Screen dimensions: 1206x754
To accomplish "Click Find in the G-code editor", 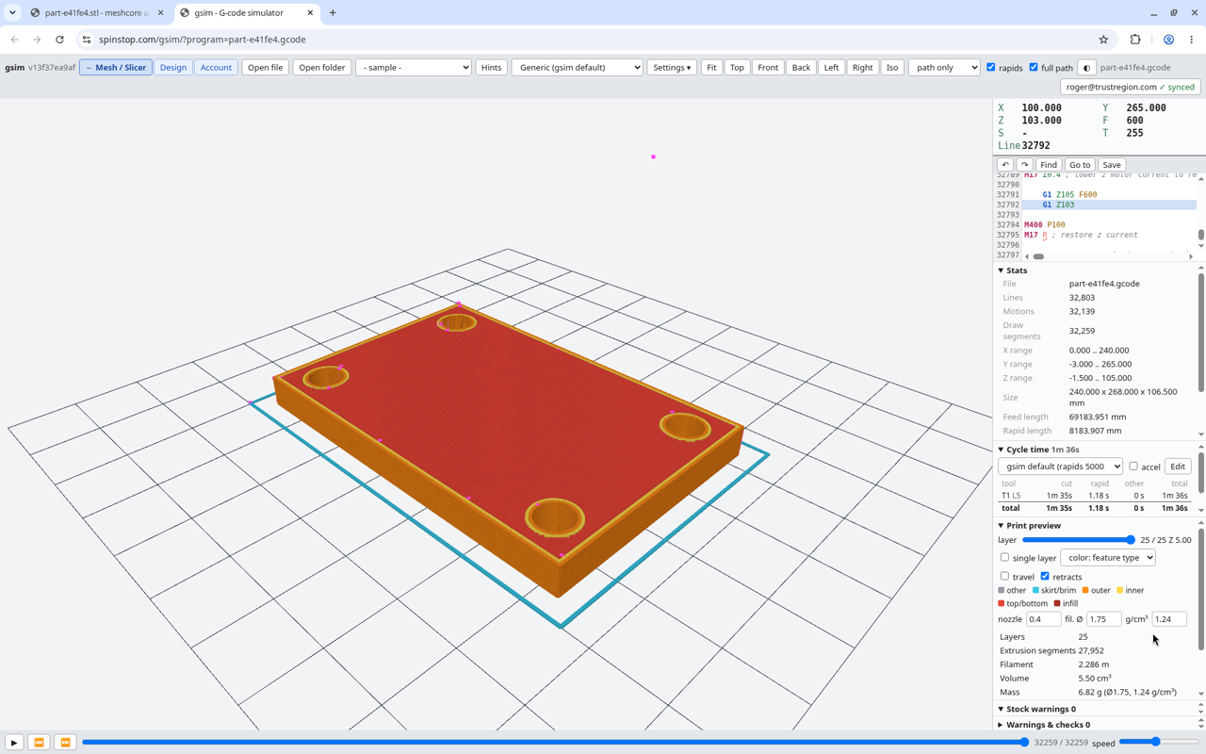I will click(x=1049, y=165).
